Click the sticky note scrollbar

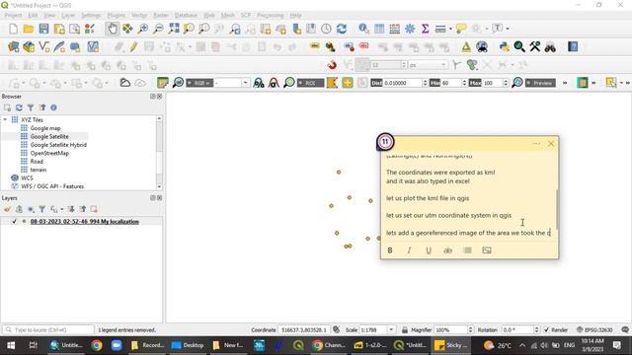tap(557, 209)
